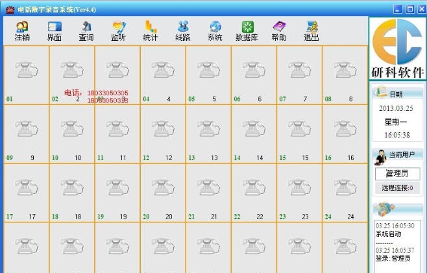The width and height of the screenshot is (427, 273).
Task: Minimize the recording system window
Action: [x=398, y=9]
